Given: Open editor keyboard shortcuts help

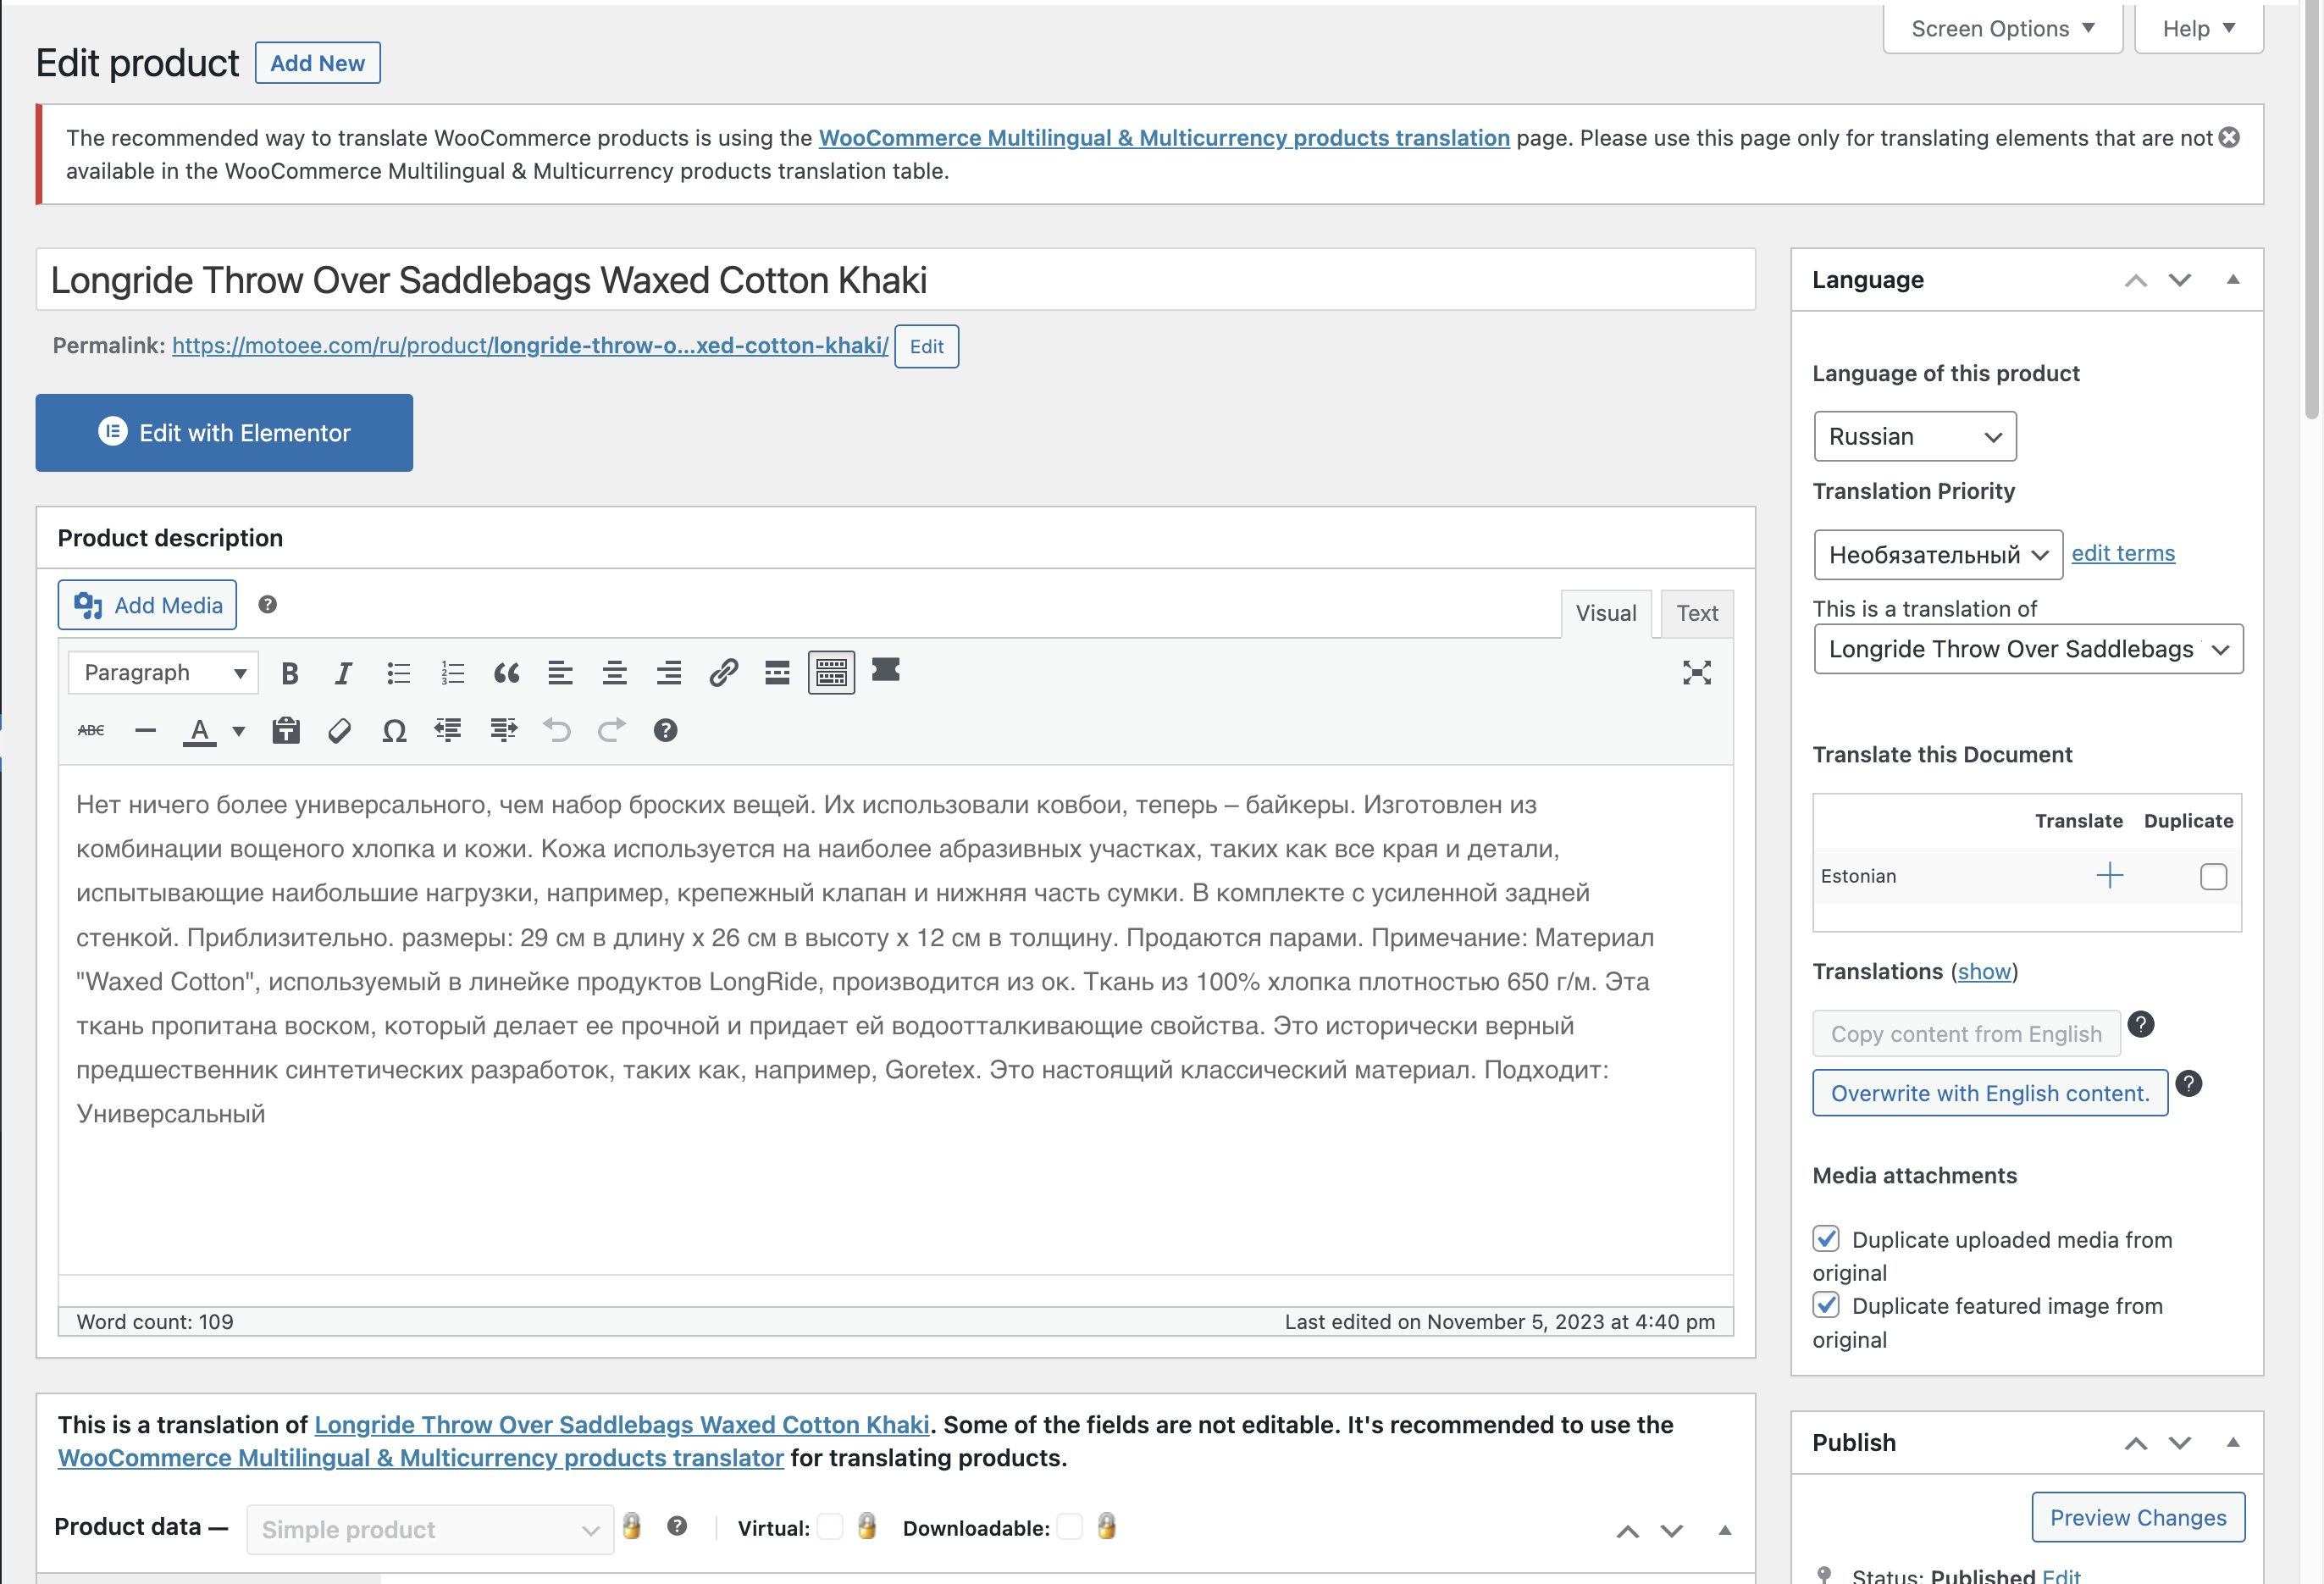Looking at the screenshot, I should 665,731.
